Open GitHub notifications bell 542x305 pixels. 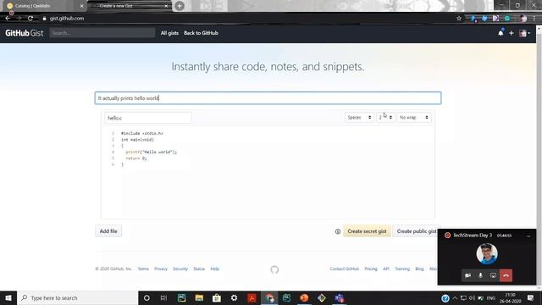pos(501,33)
